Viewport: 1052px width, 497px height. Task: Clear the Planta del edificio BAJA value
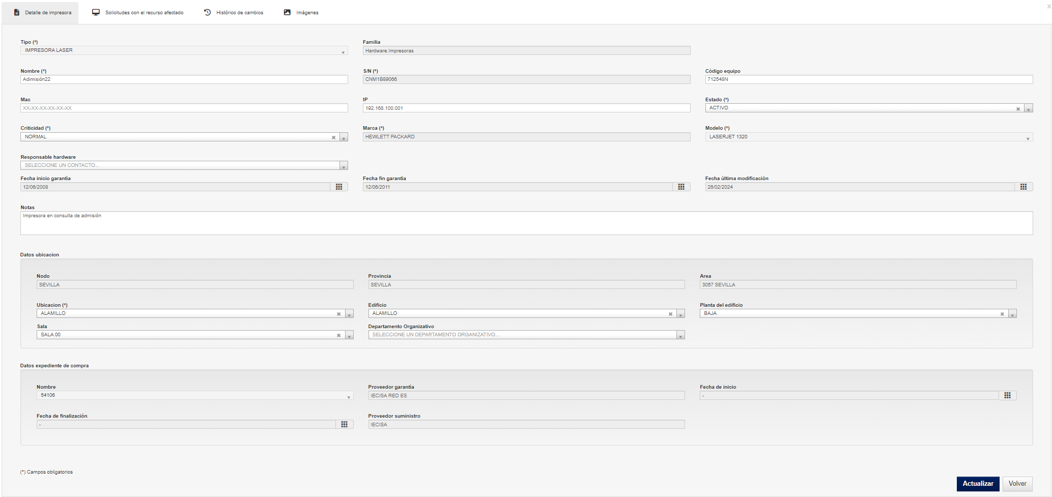(1002, 314)
